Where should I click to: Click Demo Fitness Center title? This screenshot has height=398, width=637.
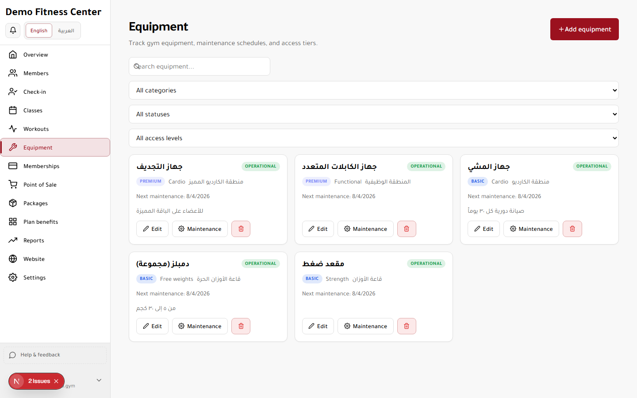[x=54, y=12]
